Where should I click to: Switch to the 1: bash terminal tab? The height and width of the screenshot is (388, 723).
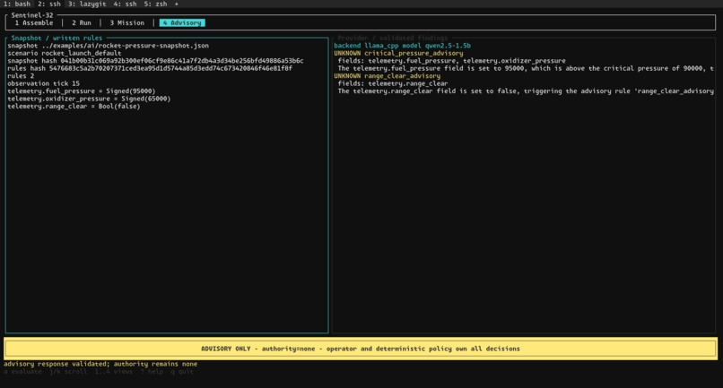[17, 4]
